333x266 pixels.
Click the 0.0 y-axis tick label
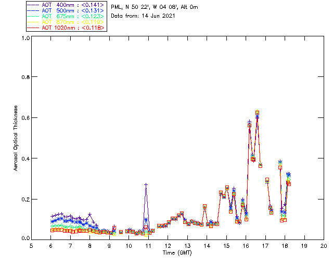tap(25, 238)
